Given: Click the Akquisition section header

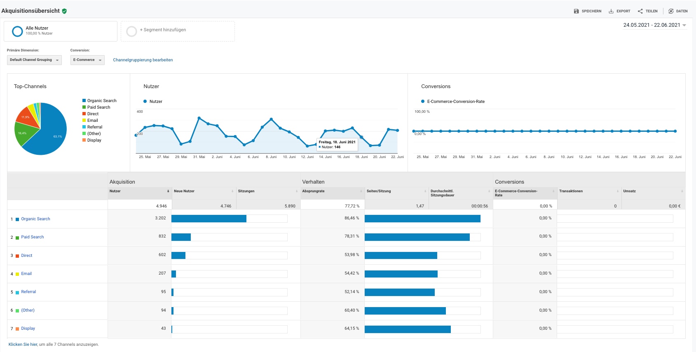Looking at the screenshot, I should tap(122, 182).
